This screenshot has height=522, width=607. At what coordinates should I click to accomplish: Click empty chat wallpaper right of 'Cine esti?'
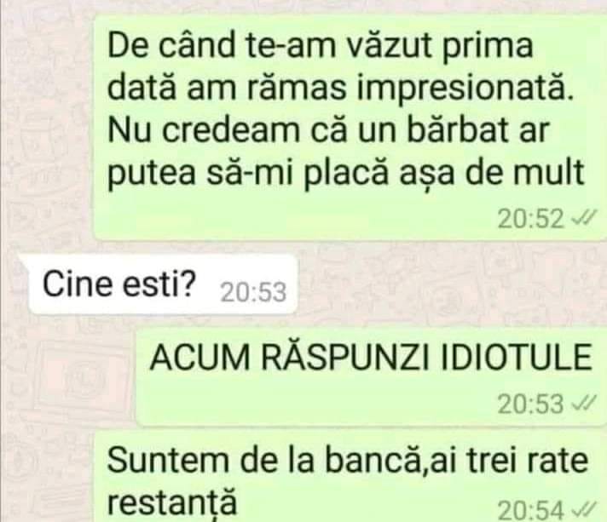click(x=445, y=284)
